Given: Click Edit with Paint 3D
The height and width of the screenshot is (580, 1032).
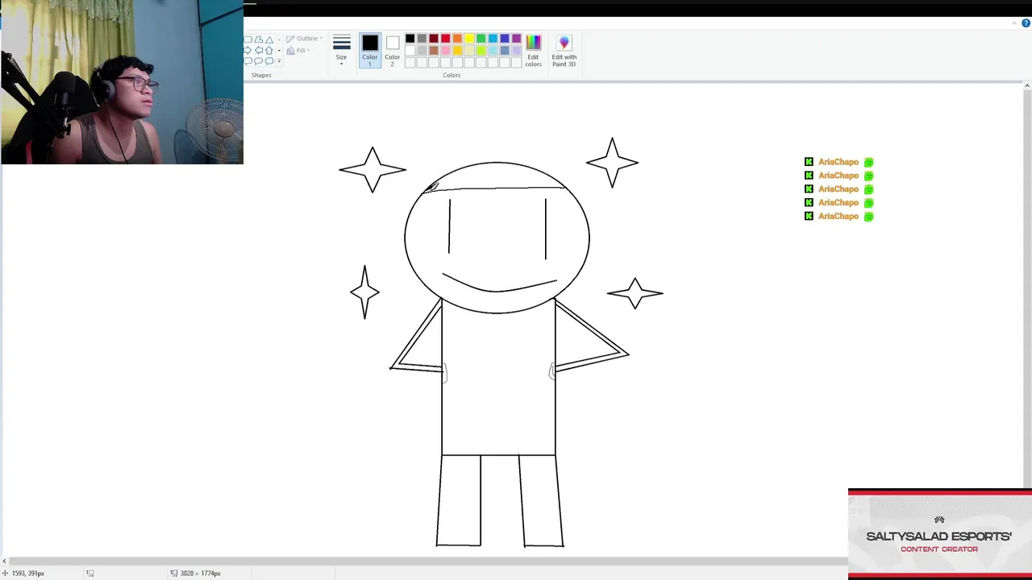Looking at the screenshot, I should tap(564, 50).
